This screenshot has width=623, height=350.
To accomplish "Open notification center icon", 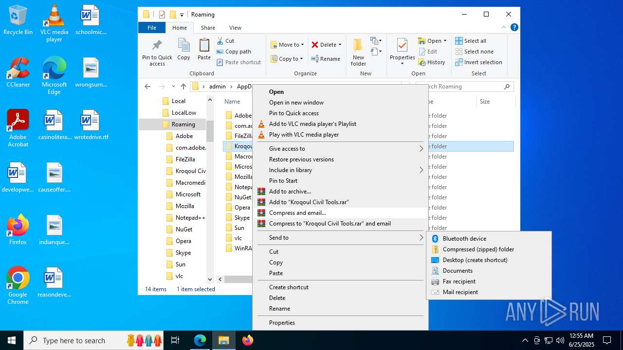I will 607,340.
